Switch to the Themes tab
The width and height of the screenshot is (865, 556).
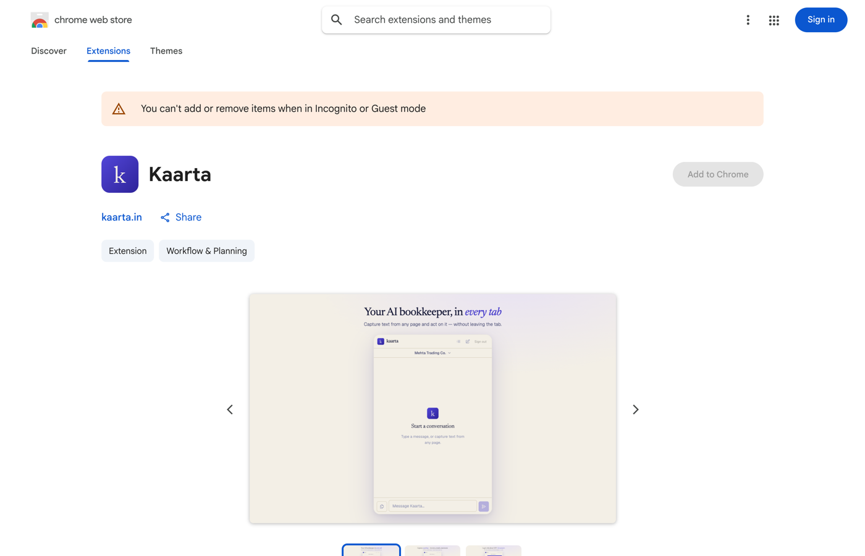[166, 51]
